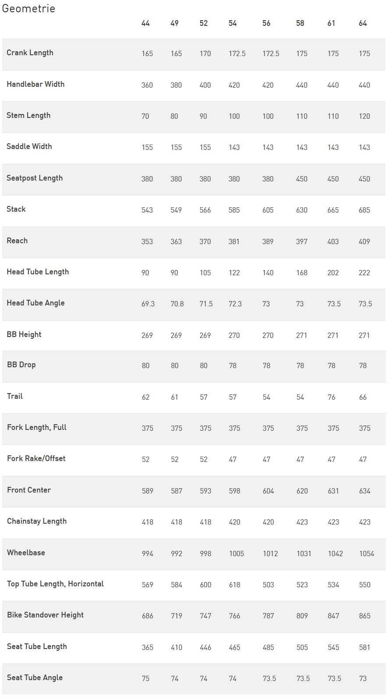
Task: Select the Reach row label
Action: [x=17, y=241]
